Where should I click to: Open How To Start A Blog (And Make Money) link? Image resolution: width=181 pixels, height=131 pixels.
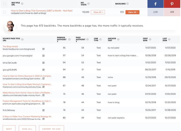click(27, 84)
